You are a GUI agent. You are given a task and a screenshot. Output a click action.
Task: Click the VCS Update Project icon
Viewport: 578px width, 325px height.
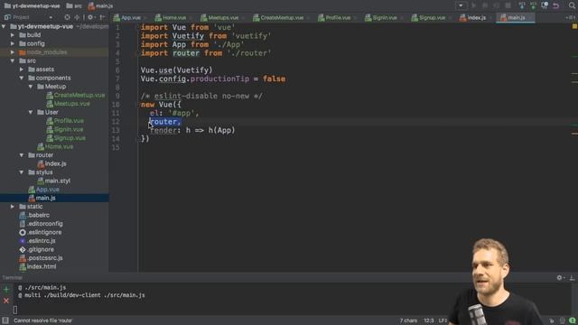(522, 5)
